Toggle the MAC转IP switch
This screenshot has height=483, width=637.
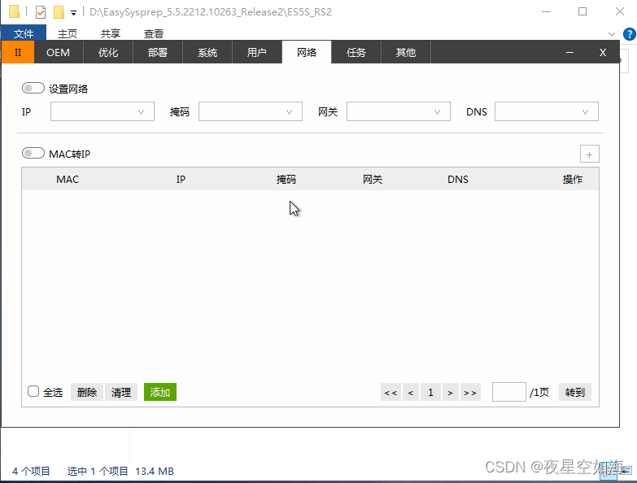pyautogui.click(x=33, y=153)
